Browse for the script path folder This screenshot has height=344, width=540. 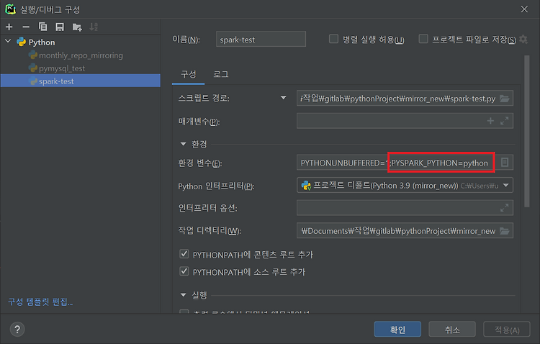(505, 99)
